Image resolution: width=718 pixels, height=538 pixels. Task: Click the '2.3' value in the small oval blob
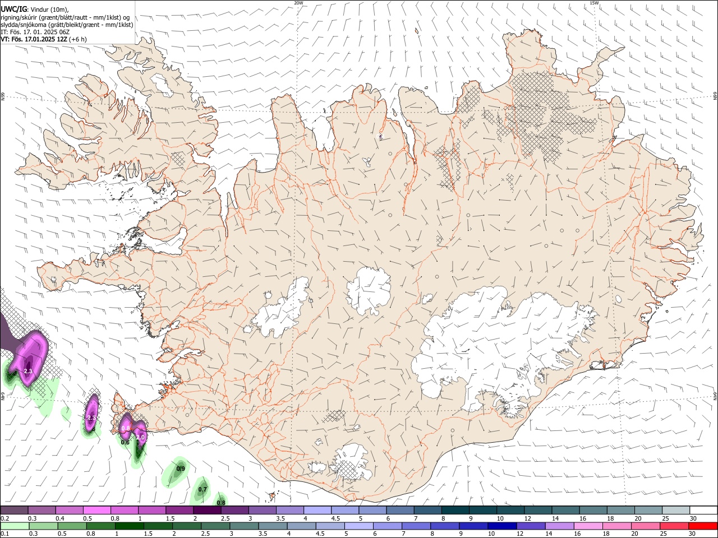pyautogui.click(x=91, y=418)
